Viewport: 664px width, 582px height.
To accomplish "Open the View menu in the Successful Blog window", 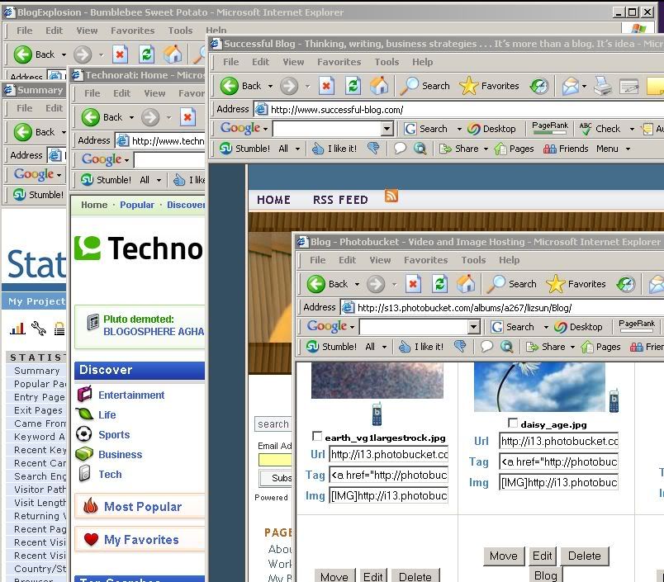I will 293,62.
